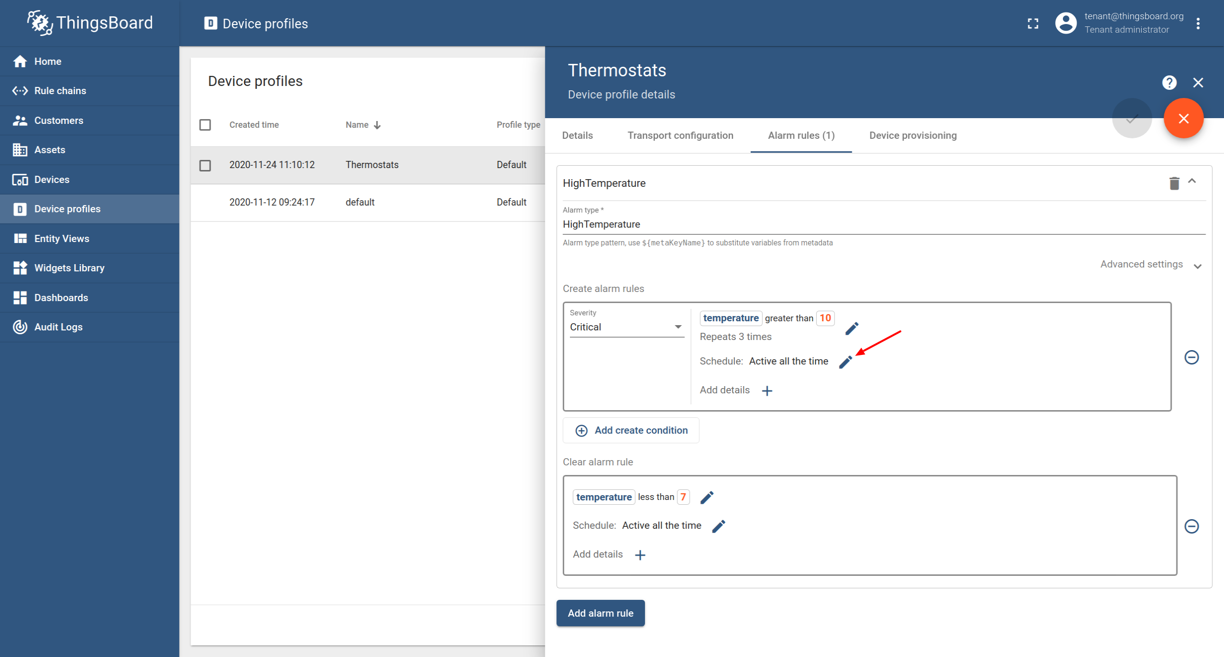Apply changes with the checkmark button
The width and height of the screenshot is (1224, 657).
click(x=1132, y=118)
